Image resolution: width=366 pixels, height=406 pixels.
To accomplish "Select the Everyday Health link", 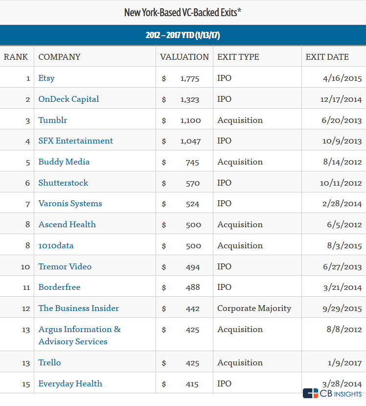I will (70, 383).
